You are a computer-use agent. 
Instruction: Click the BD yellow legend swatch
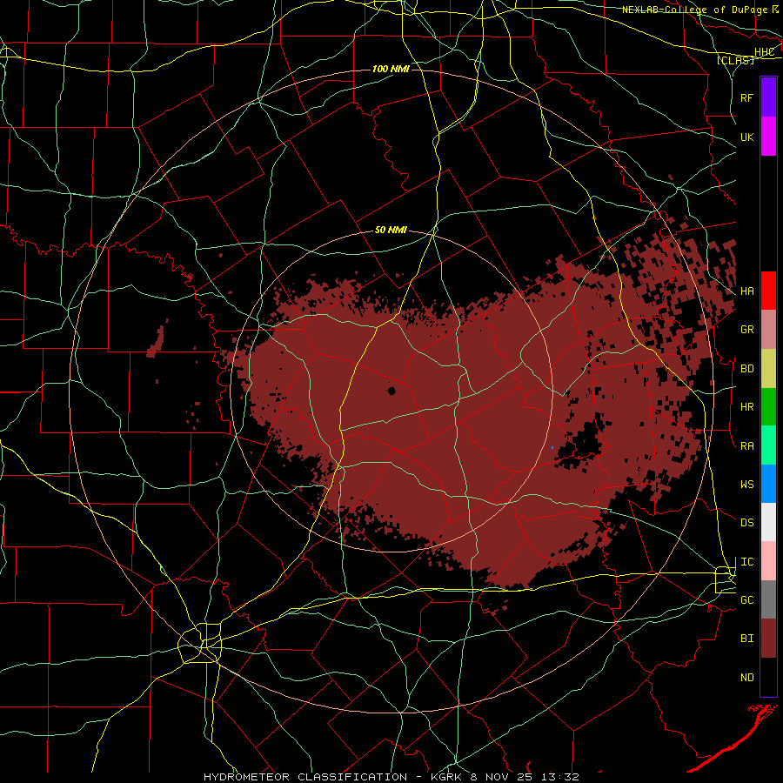pyautogui.click(x=768, y=368)
